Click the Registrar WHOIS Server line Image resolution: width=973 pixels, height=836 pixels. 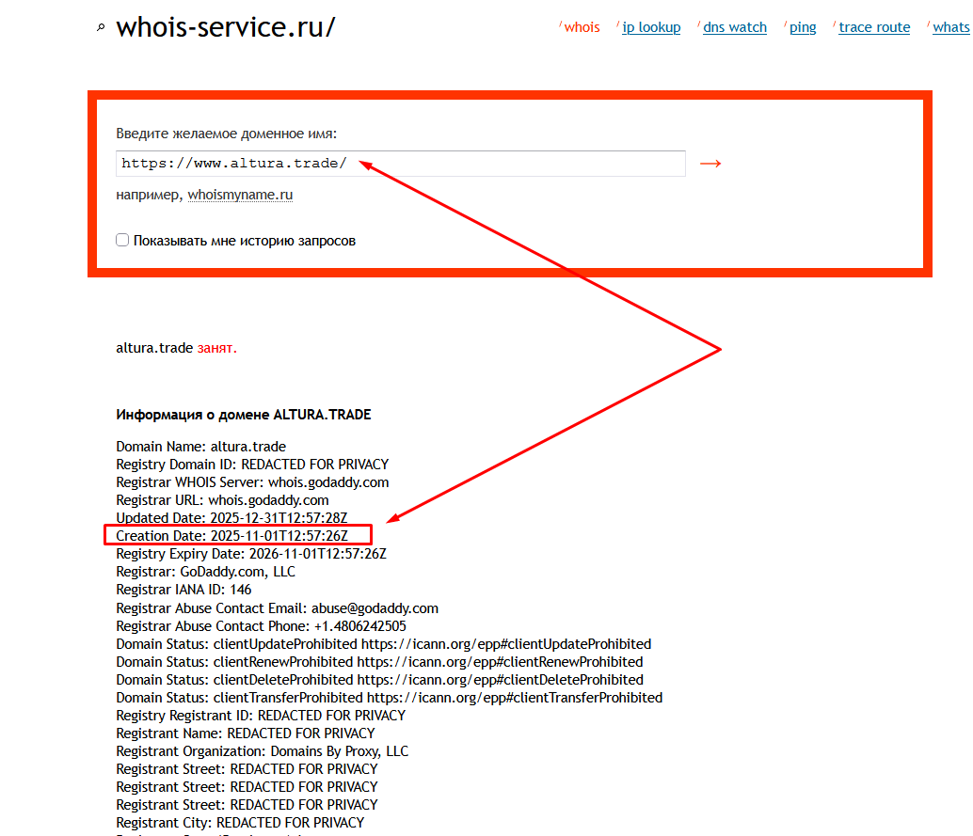[x=252, y=482]
